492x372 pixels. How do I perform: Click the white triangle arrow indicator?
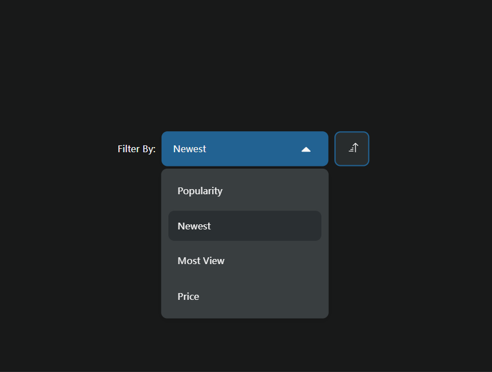click(x=306, y=149)
